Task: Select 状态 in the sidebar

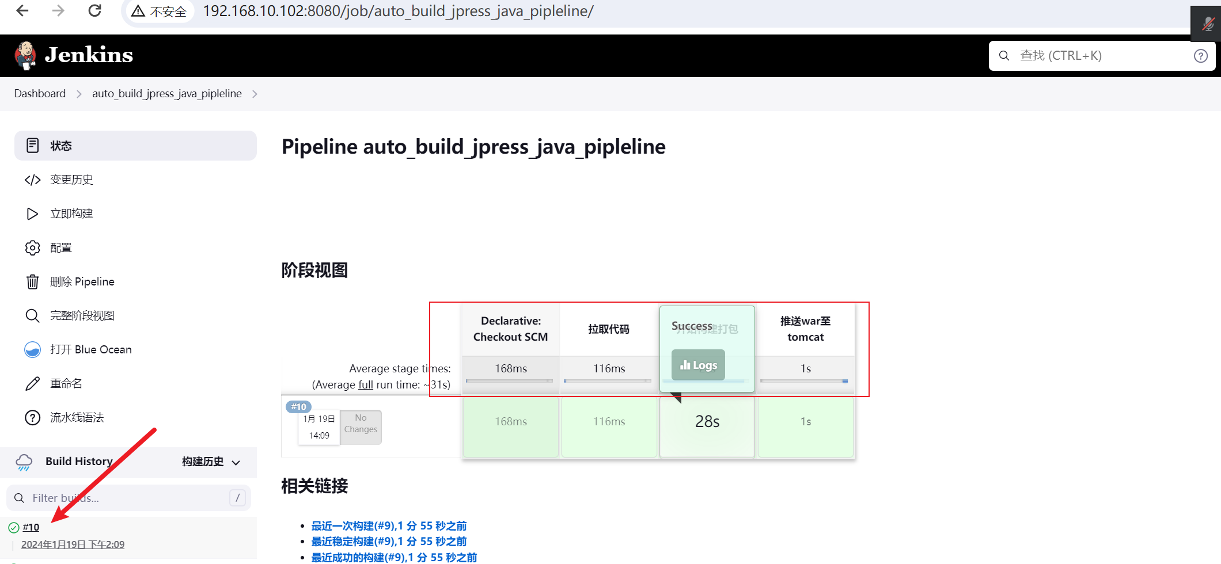Action: pos(135,146)
